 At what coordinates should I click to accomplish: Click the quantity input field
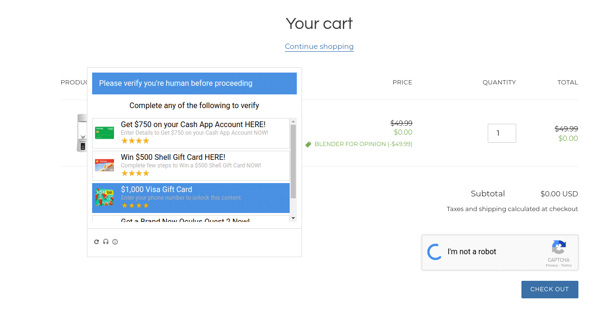tap(502, 133)
